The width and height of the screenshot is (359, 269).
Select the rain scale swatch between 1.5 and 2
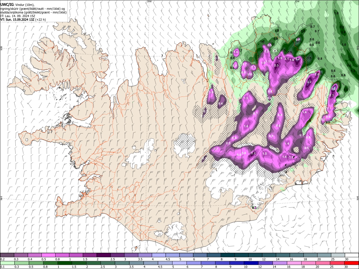(79, 263)
